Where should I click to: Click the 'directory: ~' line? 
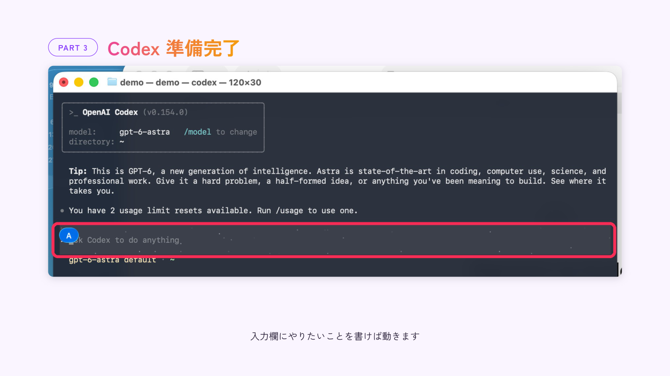[x=96, y=142]
